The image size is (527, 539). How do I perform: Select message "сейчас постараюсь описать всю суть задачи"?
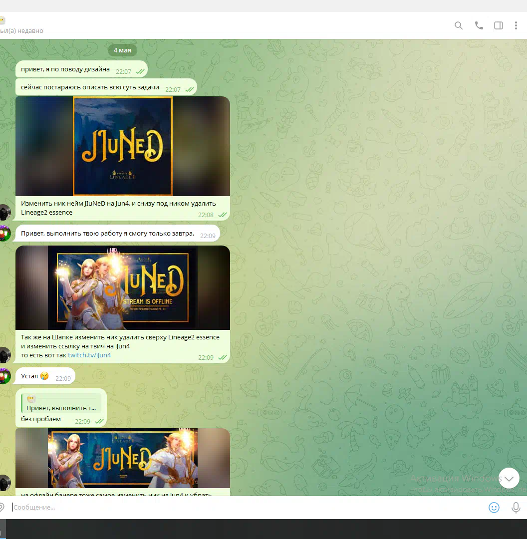pyautogui.click(x=106, y=87)
